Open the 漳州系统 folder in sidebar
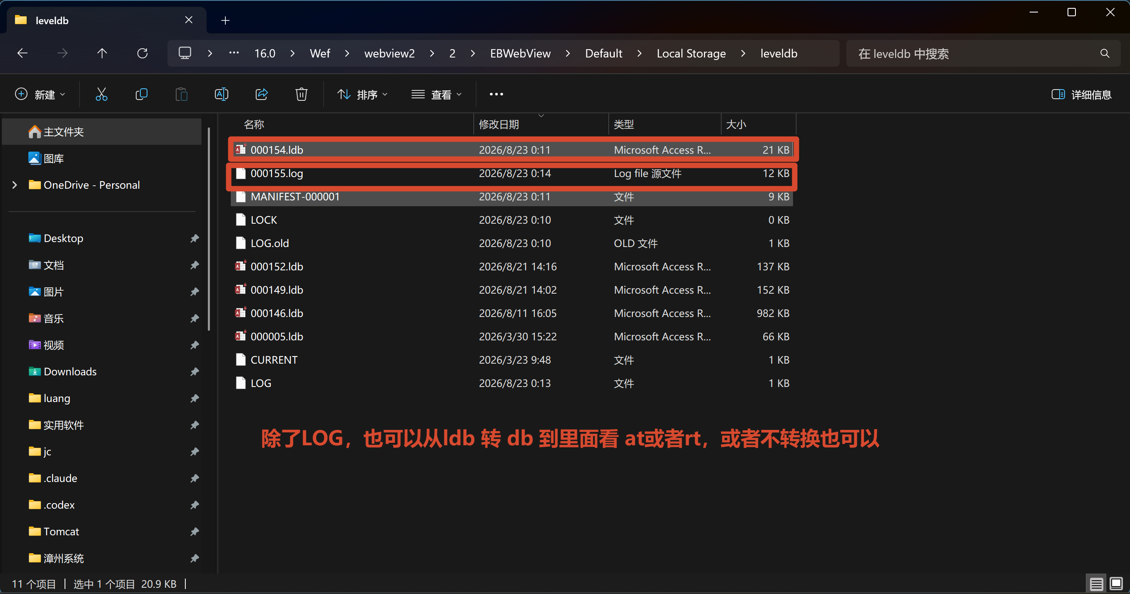The height and width of the screenshot is (594, 1130). (x=102, y=559)
